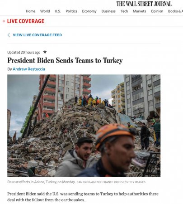Go to the World section

[45, 11]
